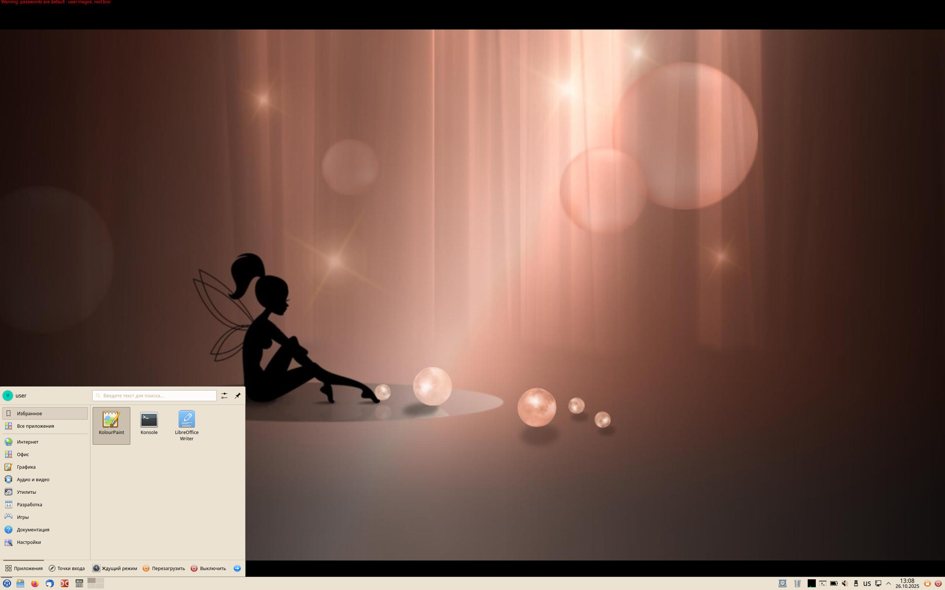The width and height of the screenshot is (945, 590).
Task: Open LibreOffice Writer from favorites
Action: [187, 426]
